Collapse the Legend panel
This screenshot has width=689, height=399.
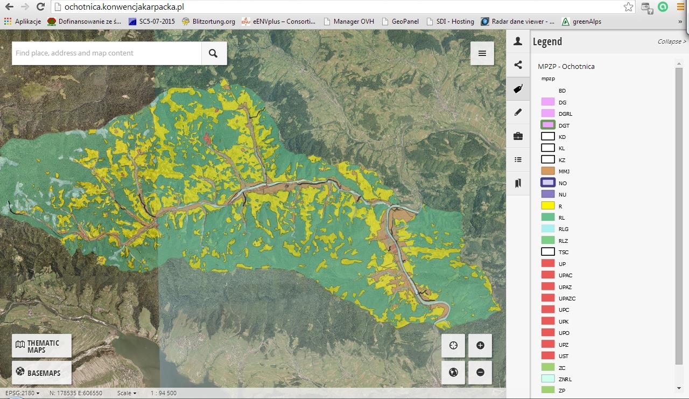click(x=672, y=41)
